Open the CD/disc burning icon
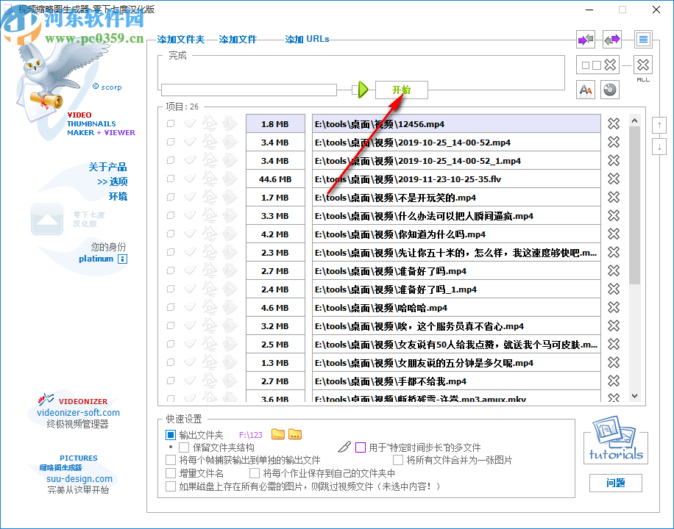 click(x=610, y=89)
